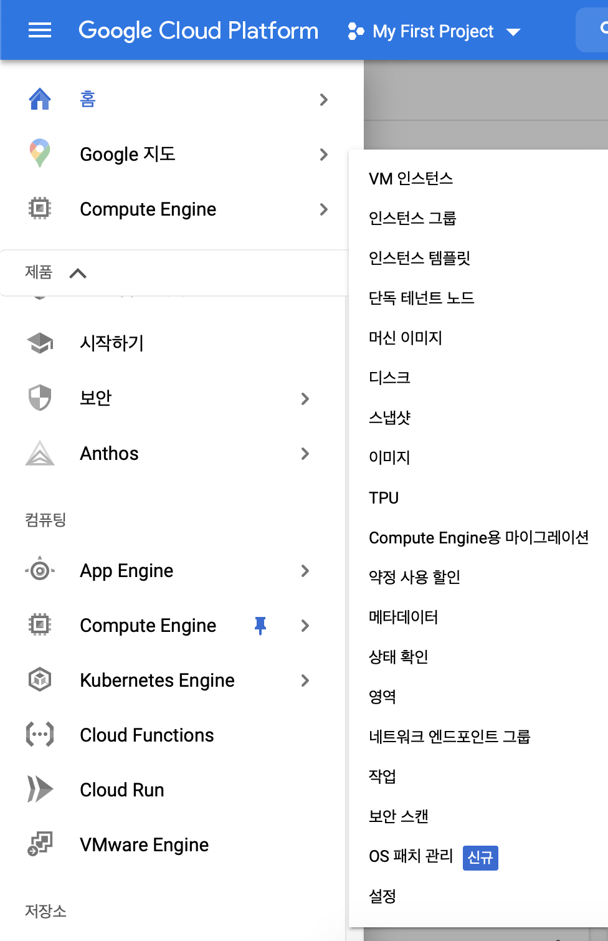This screenshot has height=941, width=608.
Task: Open Google 지도 in navigation
Action: click(x=128, y=154)
